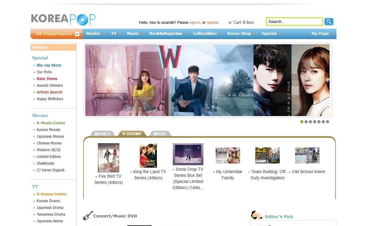The image size is (367, 226).
Task: Select the third carousel dot
Action: (310, 122)
